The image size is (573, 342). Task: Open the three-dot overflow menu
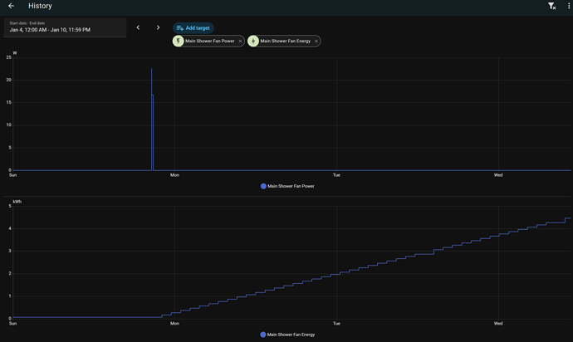tap(569, 6)
